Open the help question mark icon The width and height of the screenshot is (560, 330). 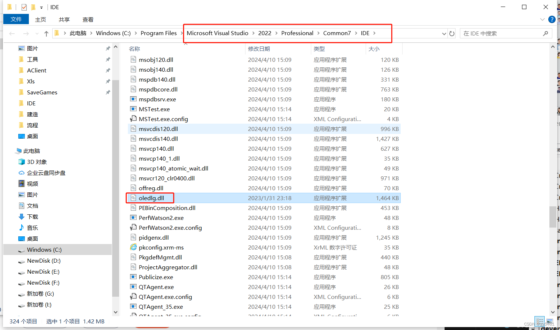click(552, 19)
